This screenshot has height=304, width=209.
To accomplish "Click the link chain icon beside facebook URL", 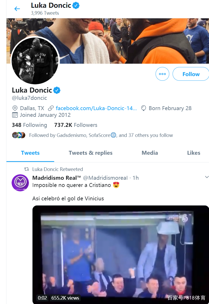I will click(x=51, y=108).
